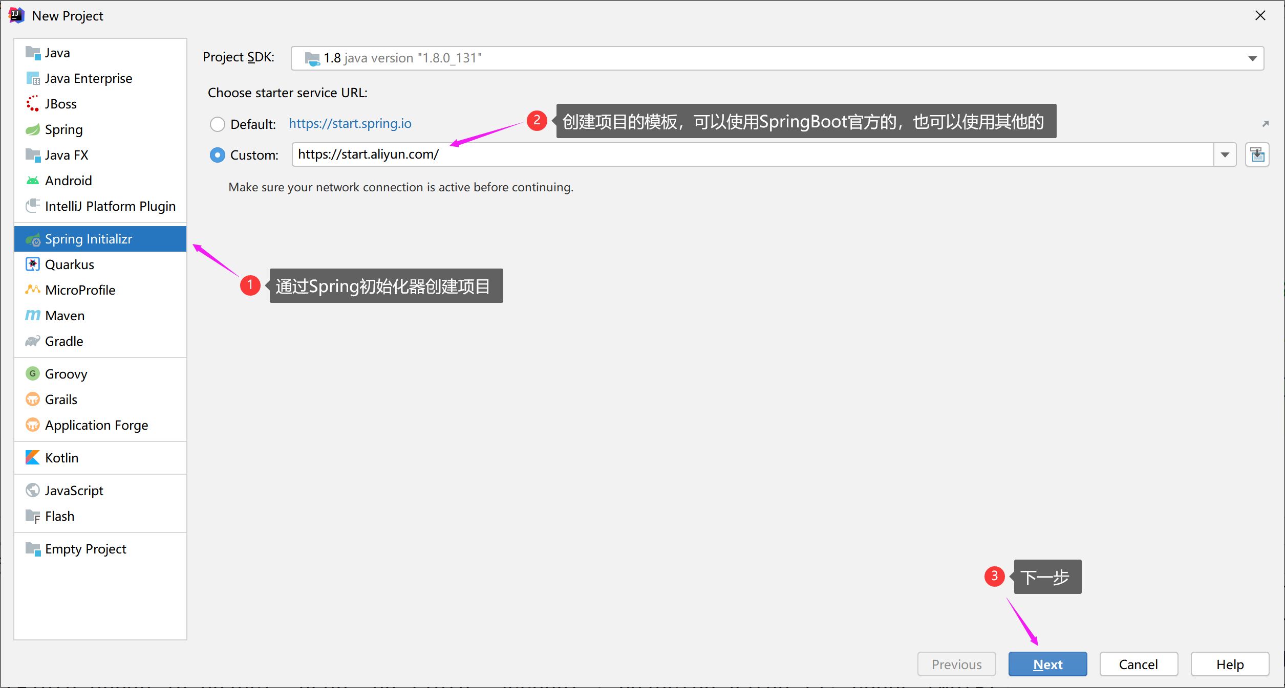Click the Gradle elephant icon
This screenshot has width=1285, height=688.
click(x=33, y=341)
